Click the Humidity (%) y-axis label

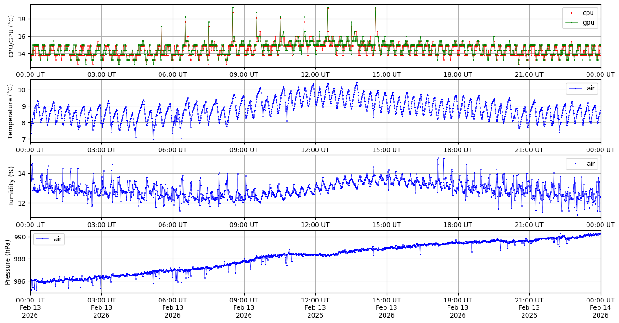(11, 186)
